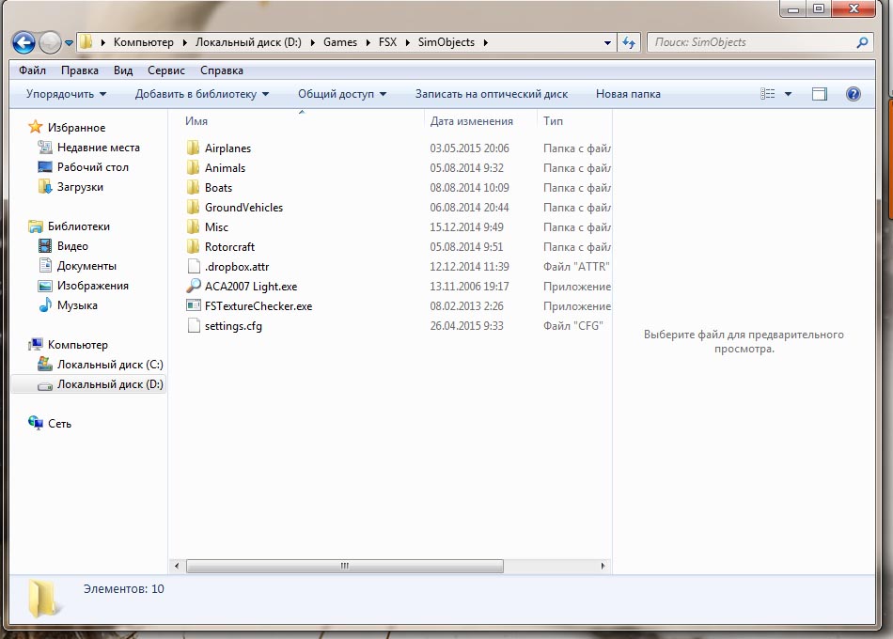Screen dimensions: 893x639
Task: Click the refresh icon beside address bar
Action: (x=630, y=42)
